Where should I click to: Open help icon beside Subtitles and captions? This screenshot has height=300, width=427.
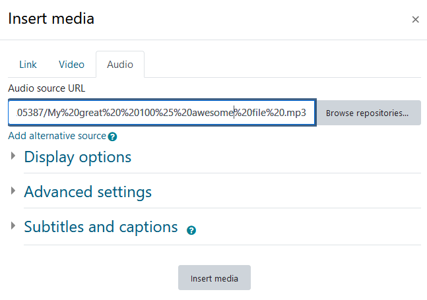point(191,230)
